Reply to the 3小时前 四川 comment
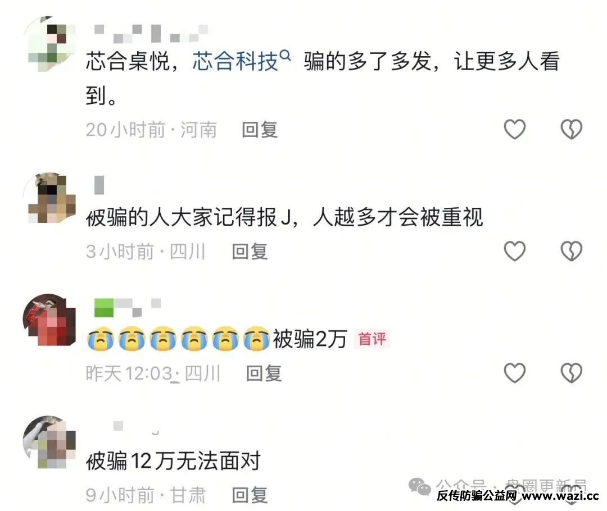Image resolution: width=607 pixels, height=511 pixels. coord(250,252)
